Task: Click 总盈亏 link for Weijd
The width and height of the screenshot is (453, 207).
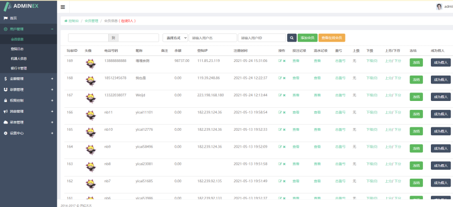Action: click(340, 95)
